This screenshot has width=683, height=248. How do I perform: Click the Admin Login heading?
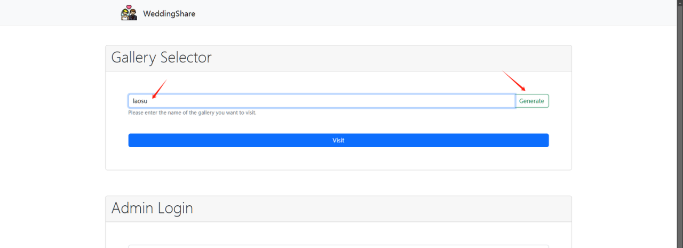[x=152, y=208]
